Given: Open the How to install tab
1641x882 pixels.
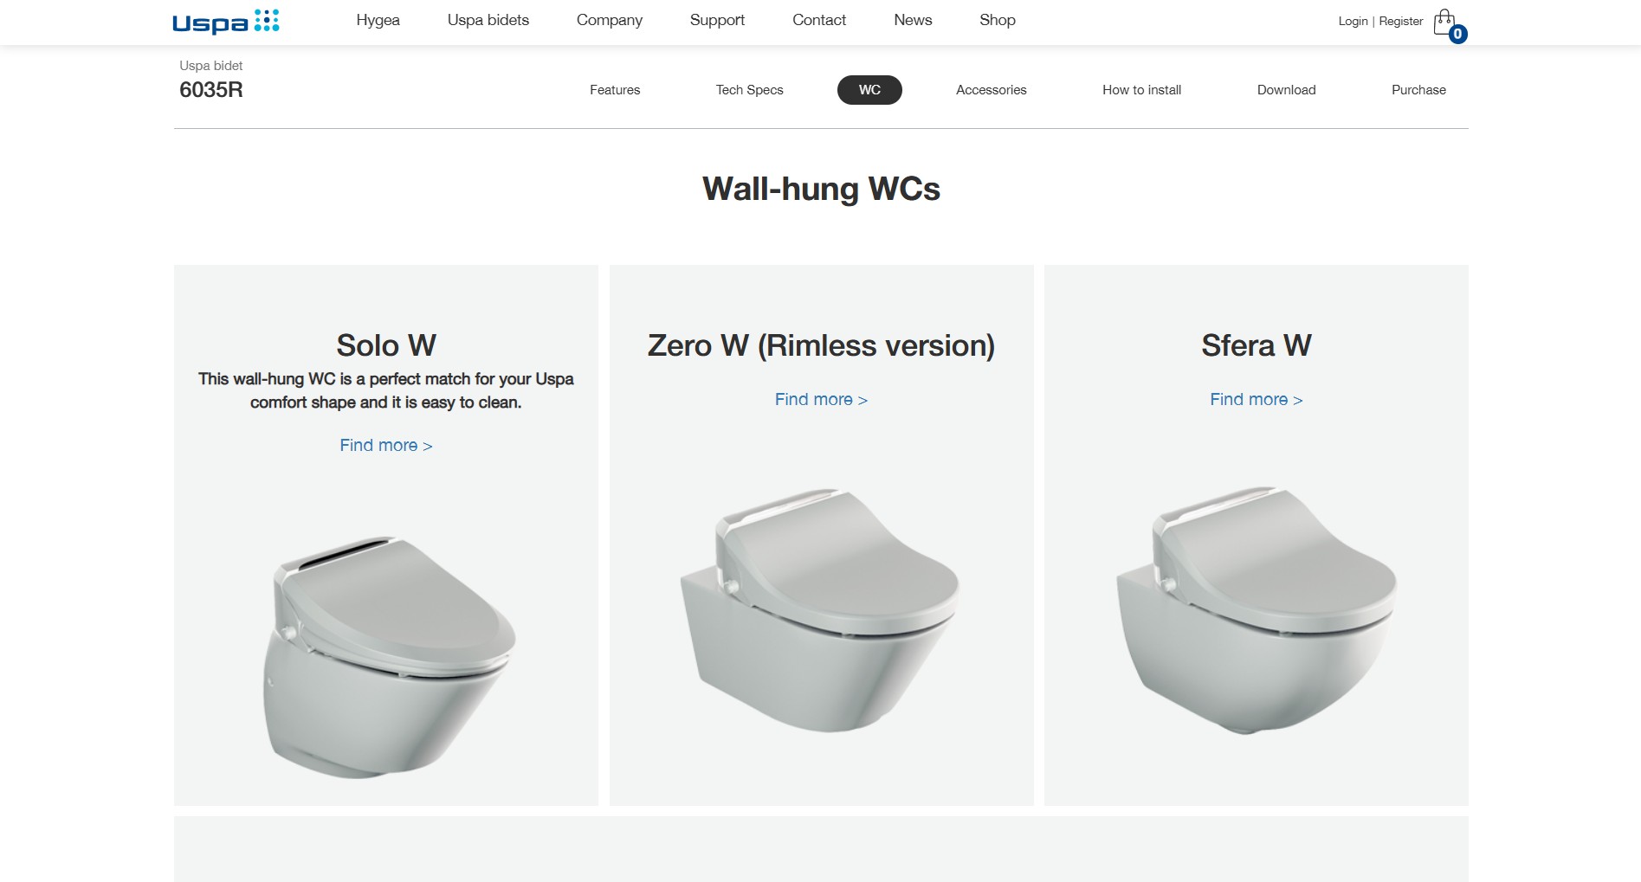Looking at the screenshot, I should (x=1142, y=90).
